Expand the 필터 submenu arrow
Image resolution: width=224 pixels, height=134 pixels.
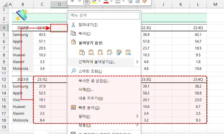[137, 116]
